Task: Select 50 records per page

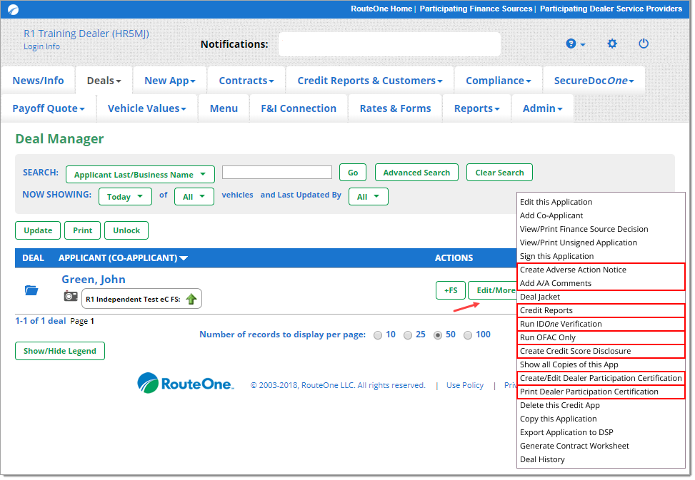Action: tap(438, 335)
